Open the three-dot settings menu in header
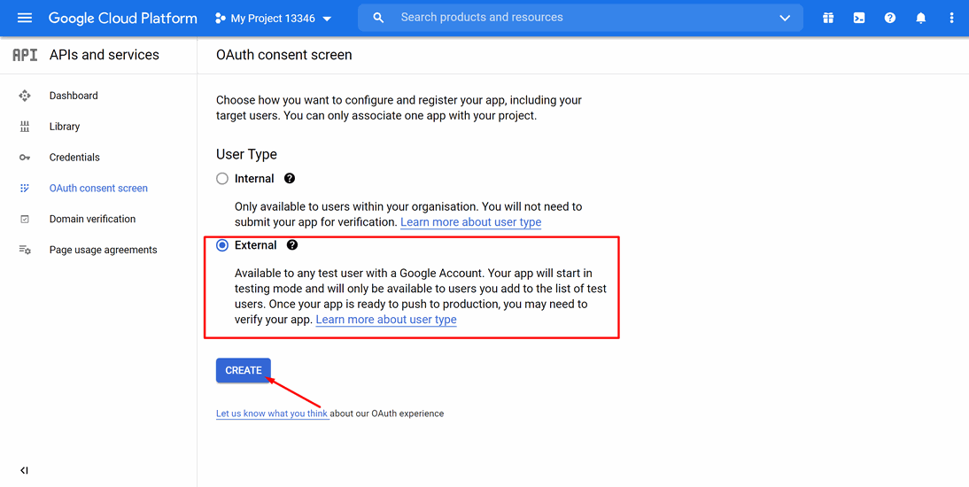The height and width of the screenshot is (487, 969). click(951, 18)
